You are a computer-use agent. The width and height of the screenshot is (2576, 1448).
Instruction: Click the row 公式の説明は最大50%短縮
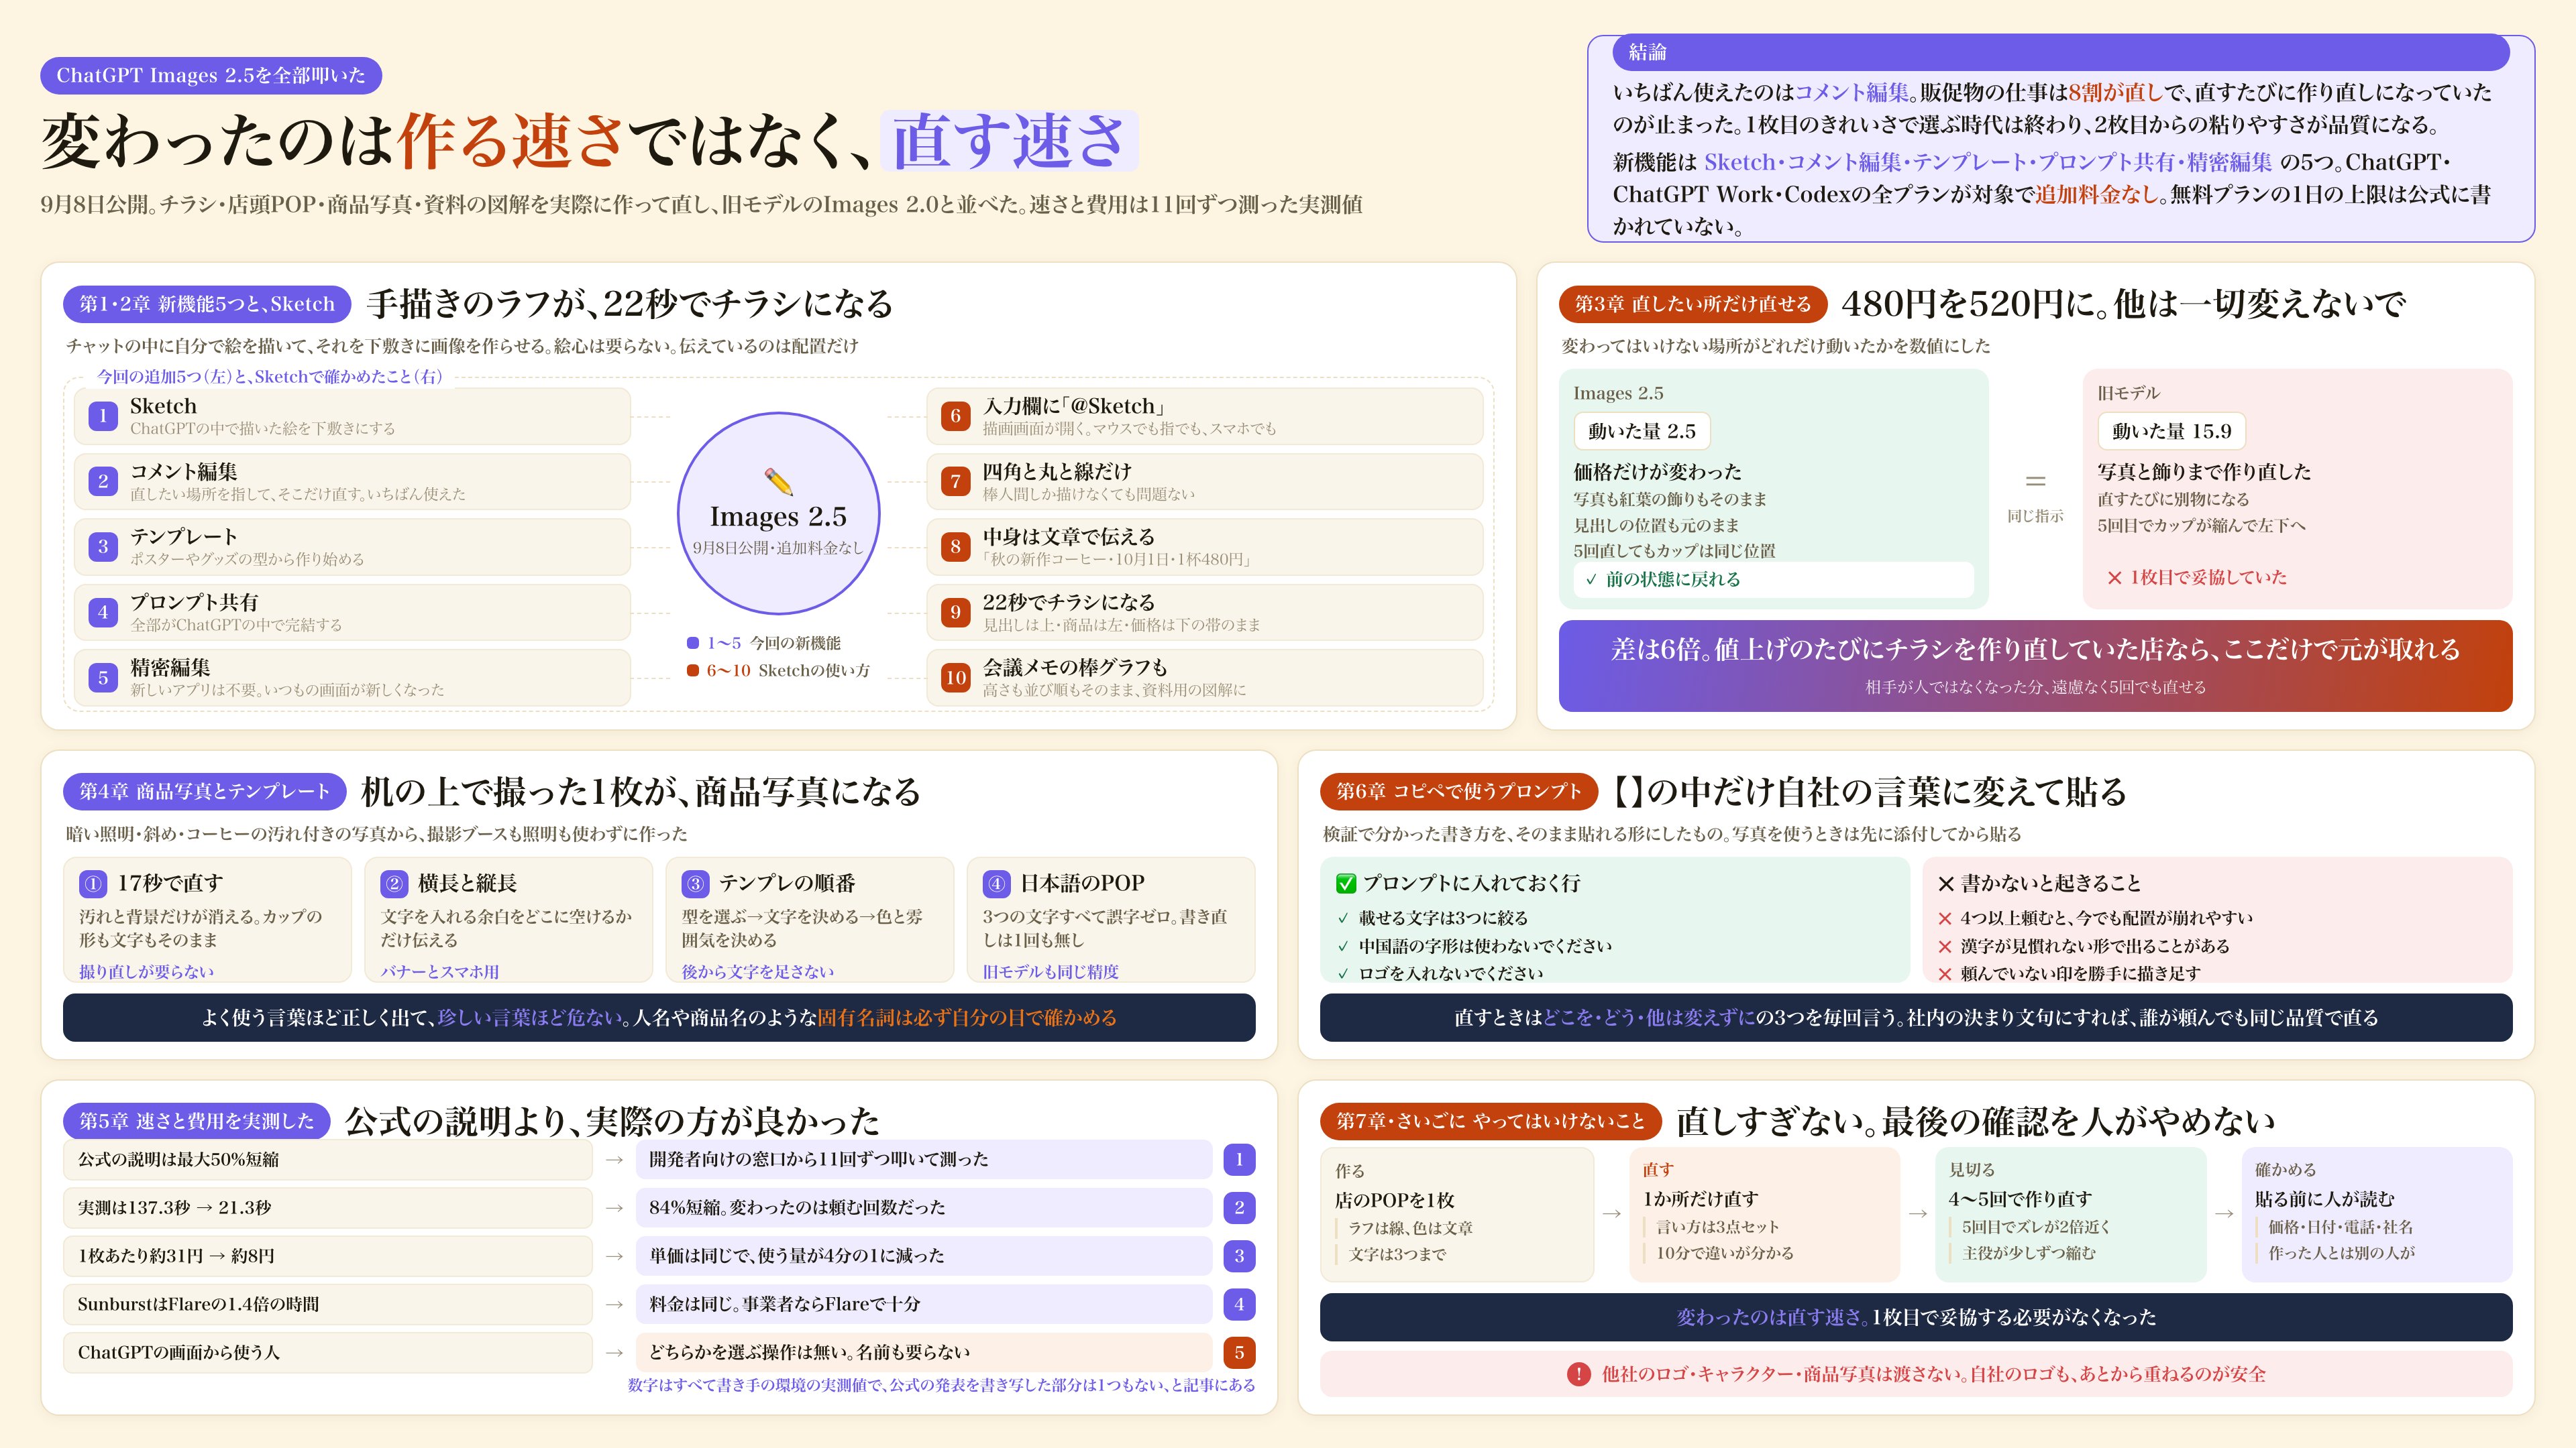tap(328, 1159)
